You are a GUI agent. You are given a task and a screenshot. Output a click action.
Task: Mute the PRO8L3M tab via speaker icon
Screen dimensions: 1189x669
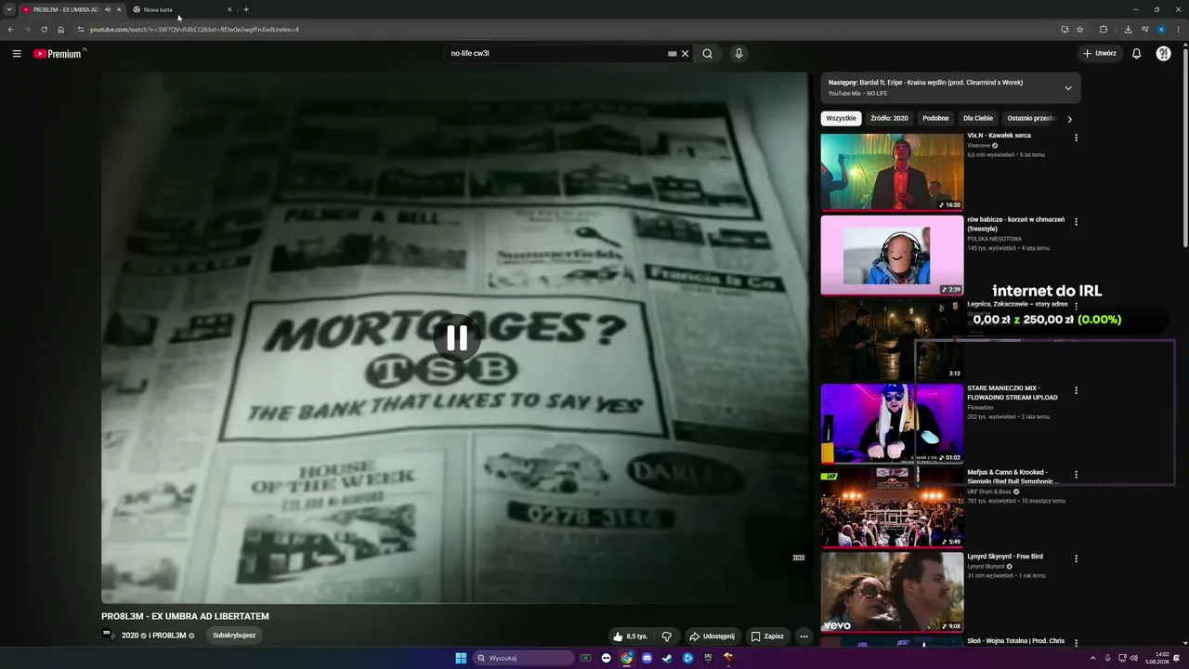[108, 9]
